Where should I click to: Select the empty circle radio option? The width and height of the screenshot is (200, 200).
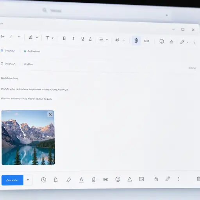tap(2, 63)
